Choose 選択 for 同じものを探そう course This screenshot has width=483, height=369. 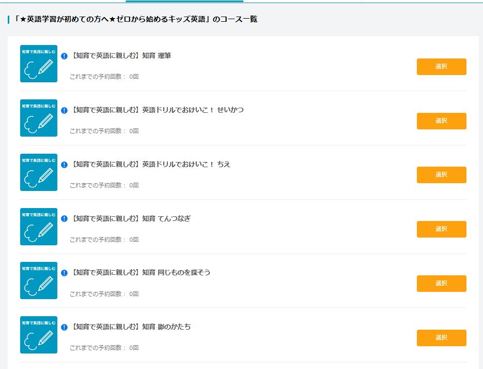(x=441, y=284)
